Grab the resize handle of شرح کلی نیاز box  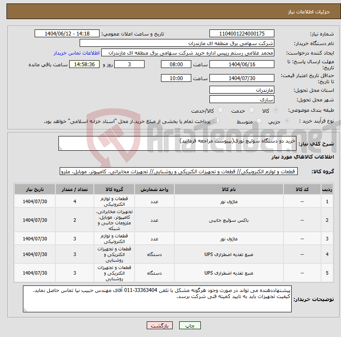point(61,149)
